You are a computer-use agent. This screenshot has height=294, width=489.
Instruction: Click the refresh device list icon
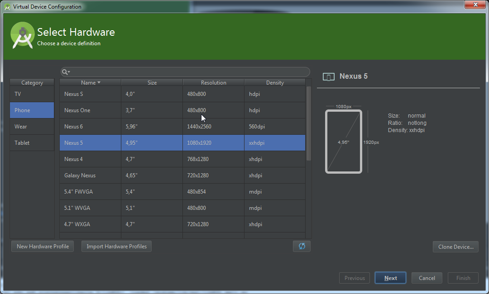[302, 247]
